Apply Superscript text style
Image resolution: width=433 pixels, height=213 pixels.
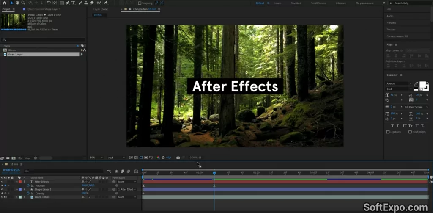pyautogui.click(x=417, y=126)
